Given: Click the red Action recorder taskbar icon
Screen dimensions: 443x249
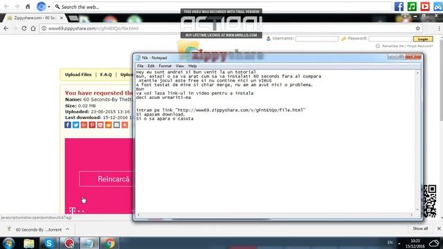Looking at the screenshot, I should 69,243.
